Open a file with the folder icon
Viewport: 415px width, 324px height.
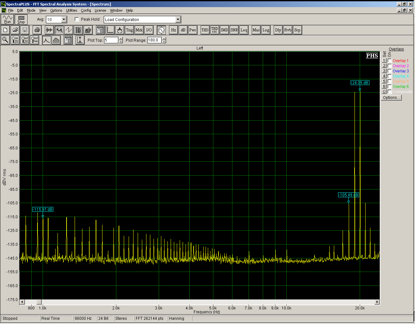click(x=15, y=30)
